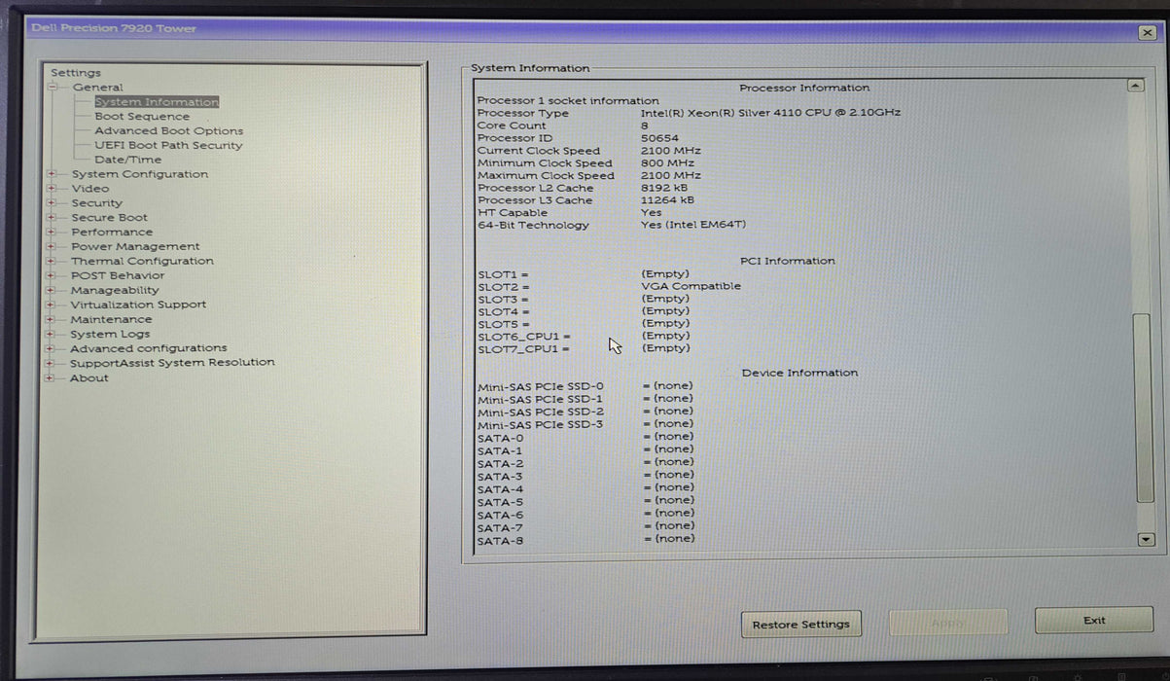The width and height of the screenshot is (1170, 681).
Task: Click the Device Information heading
Action: click(799, 373)
